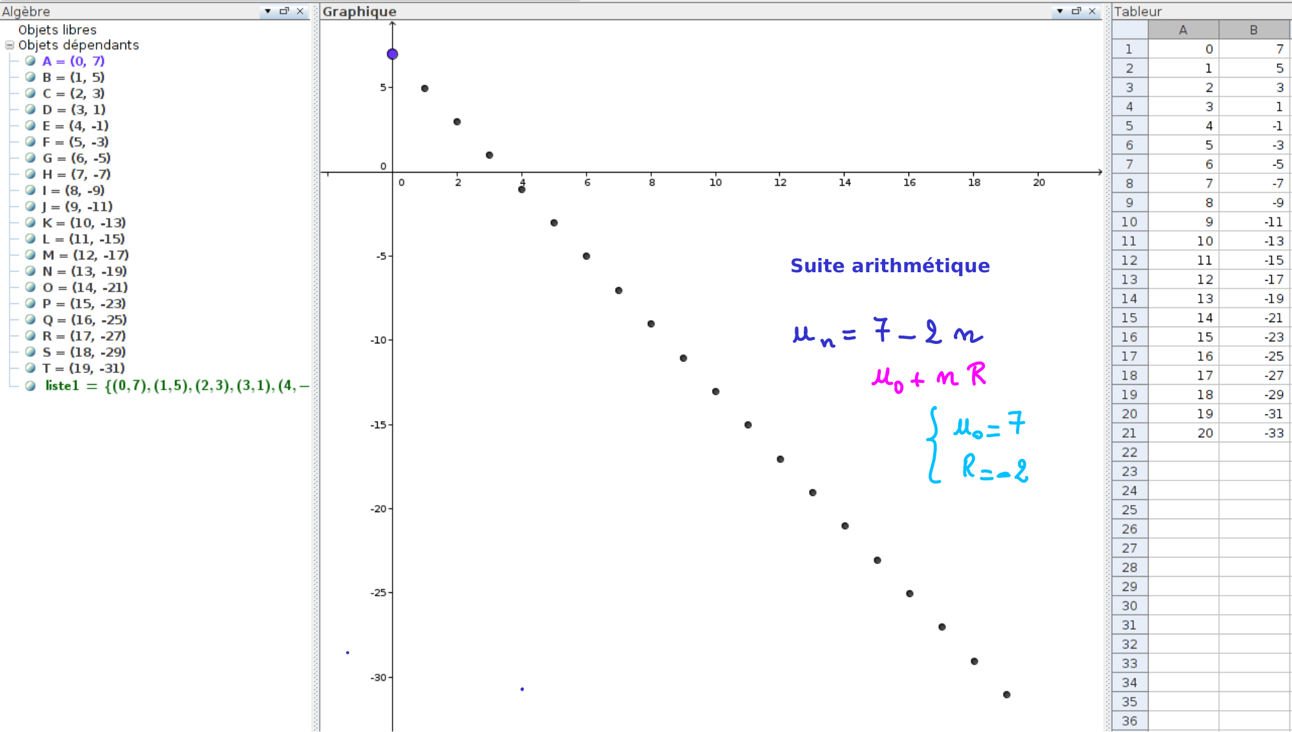1292x732 pixels.
Task: Hide point E = (4, -1) via its circle
Action: [30, 125]
